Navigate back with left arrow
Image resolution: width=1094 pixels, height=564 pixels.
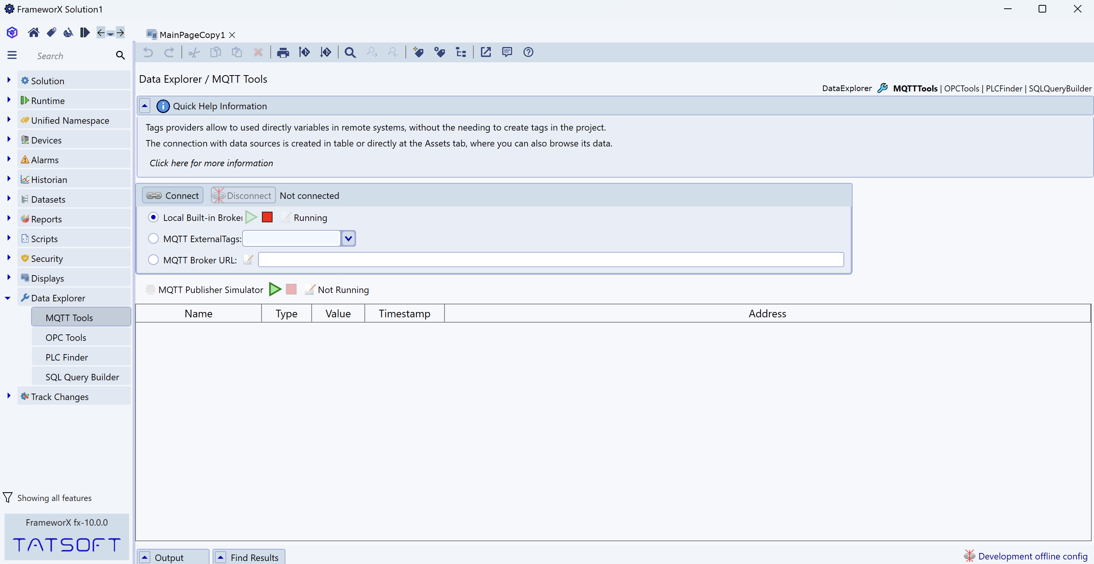point(101,32)
